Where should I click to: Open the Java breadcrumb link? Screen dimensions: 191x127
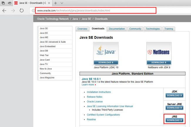click(x=75, y=19)
